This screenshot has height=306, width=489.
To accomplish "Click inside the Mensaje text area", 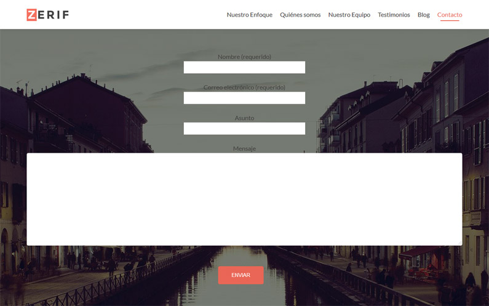I will [245, 199].
